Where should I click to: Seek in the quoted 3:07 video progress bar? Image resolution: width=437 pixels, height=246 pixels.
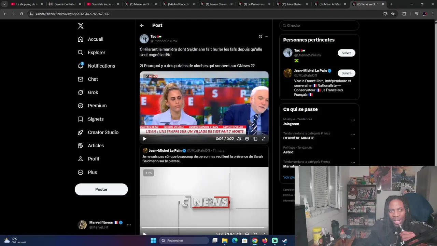(x=204, y=228)
